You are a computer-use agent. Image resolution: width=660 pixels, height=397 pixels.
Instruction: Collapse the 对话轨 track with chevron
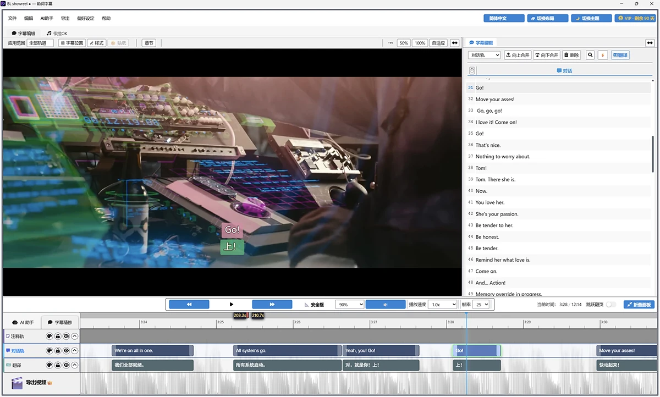[x=75, y=351]
